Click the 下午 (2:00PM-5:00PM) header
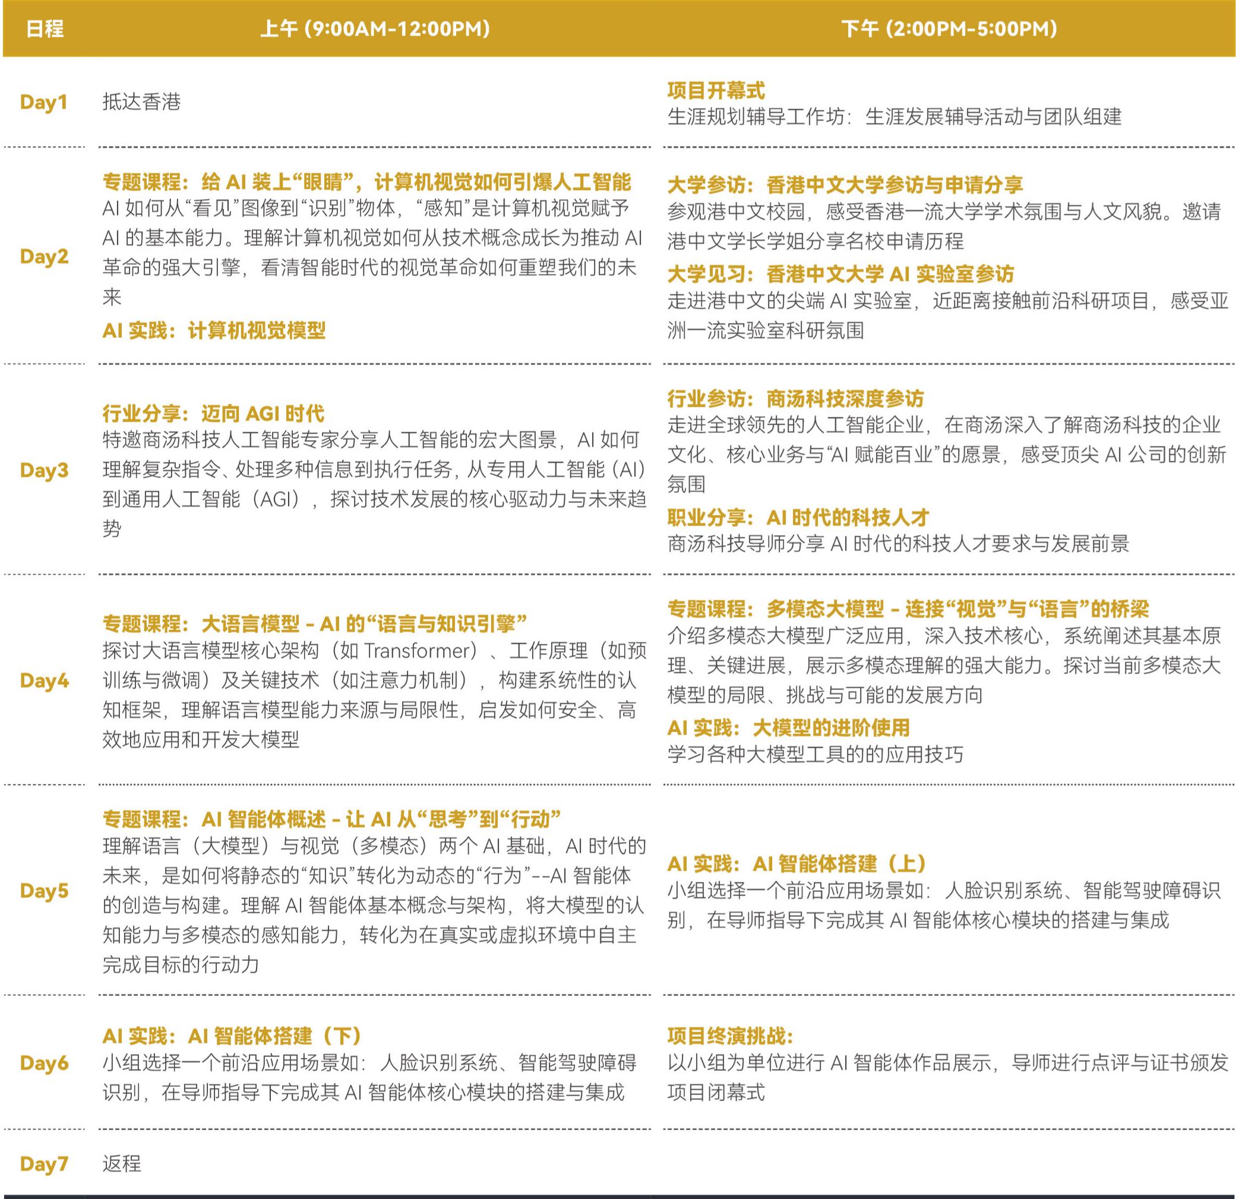Viewport: 1236px width, 1199px height. 949,29
